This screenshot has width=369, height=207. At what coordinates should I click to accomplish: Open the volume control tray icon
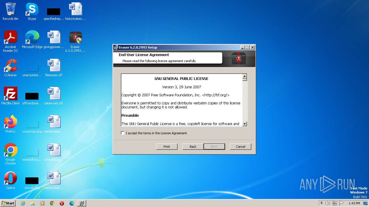(x=328, y=203)
